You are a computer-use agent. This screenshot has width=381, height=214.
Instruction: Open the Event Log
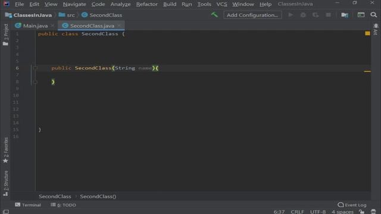coord(352,205)
